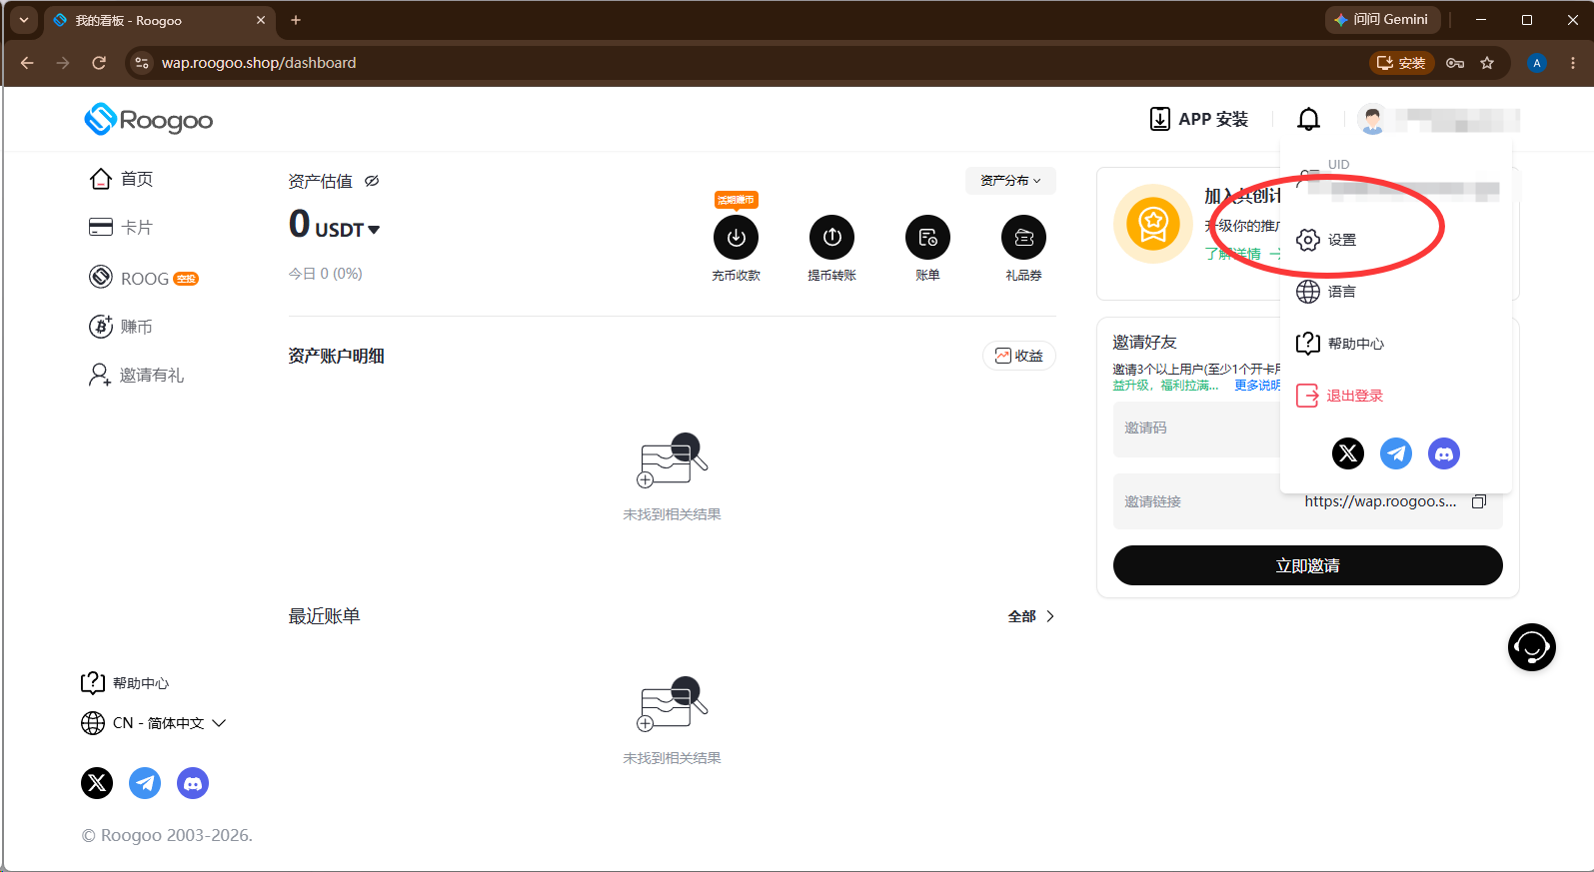This screenshot has height=872, width=1594.
Task: Bookmark this page with star icon
Action: coord(1487,63)
